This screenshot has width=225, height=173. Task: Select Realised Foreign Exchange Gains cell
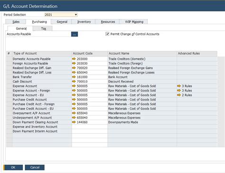(x=142, y=68)
